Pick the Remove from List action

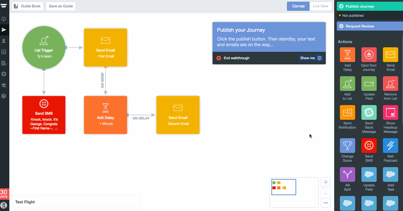(390, 84)
